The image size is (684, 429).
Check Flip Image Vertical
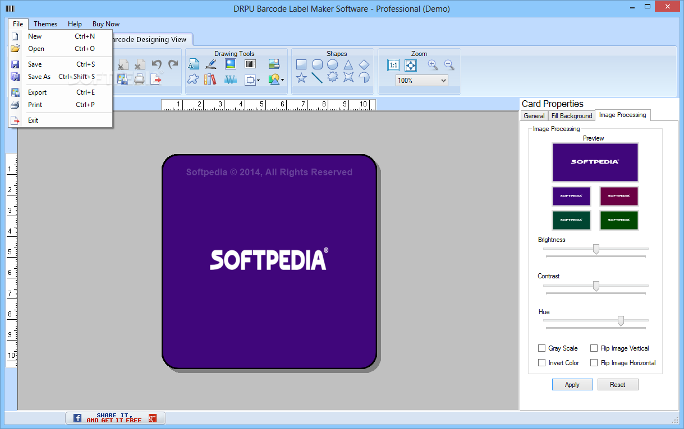(x=594, y=348)
